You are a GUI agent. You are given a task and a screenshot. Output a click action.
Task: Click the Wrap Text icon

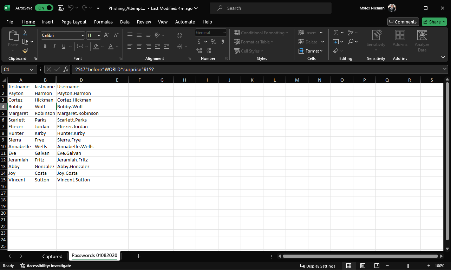(179, 35)
